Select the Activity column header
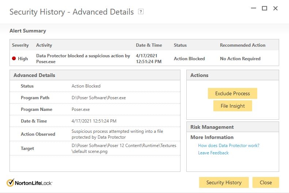Viewport: 289px width, 193px height. [x=44, y=45]
